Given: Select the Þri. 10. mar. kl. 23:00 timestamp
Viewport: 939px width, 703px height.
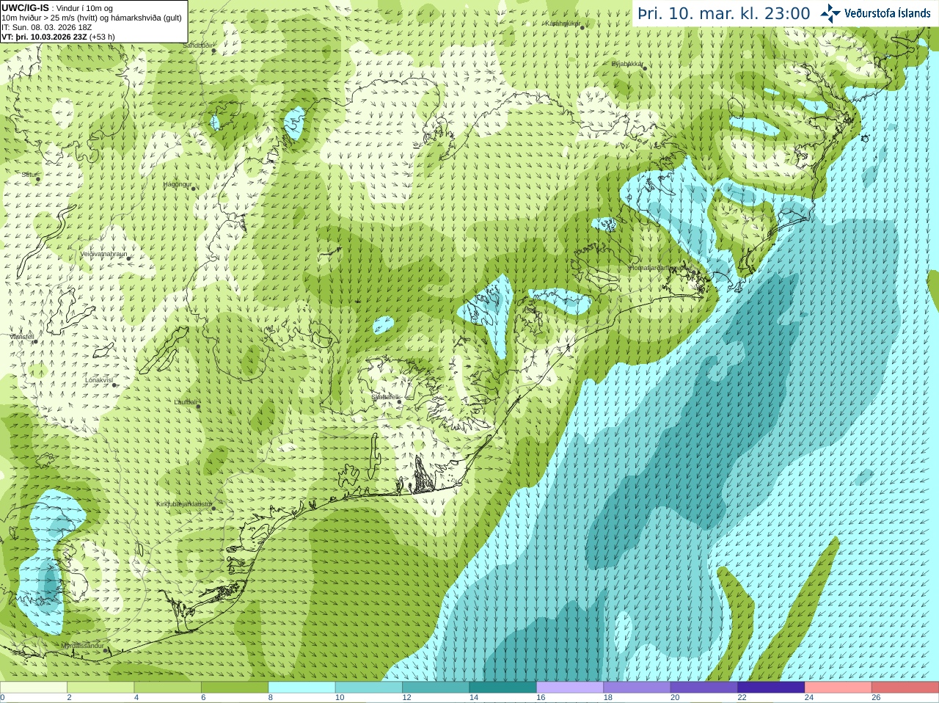Looking at the screenshot, I should pyautogui.click(x=723, y=14).
